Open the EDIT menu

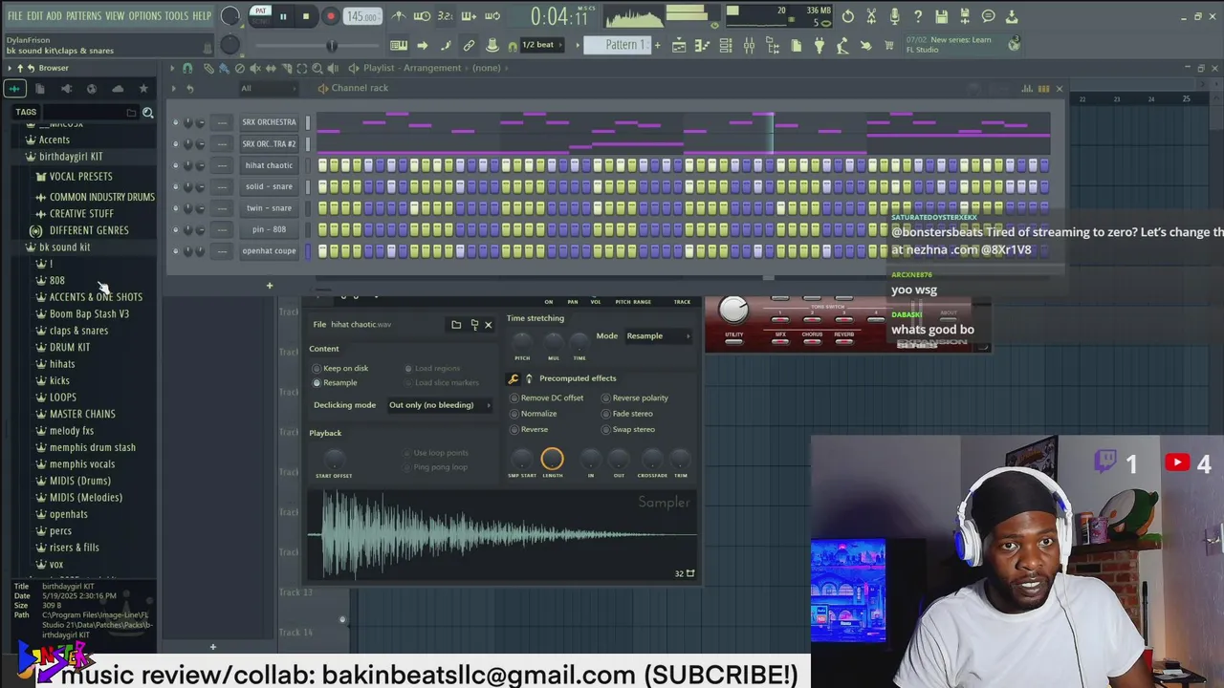(x=34, y=16)
